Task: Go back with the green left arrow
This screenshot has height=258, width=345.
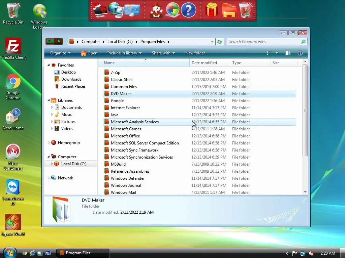Action: (50, 41)
